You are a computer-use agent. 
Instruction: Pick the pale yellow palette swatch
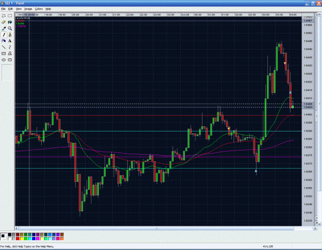(42, 239)
